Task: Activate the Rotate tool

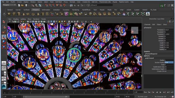Action: coord(4,42)
